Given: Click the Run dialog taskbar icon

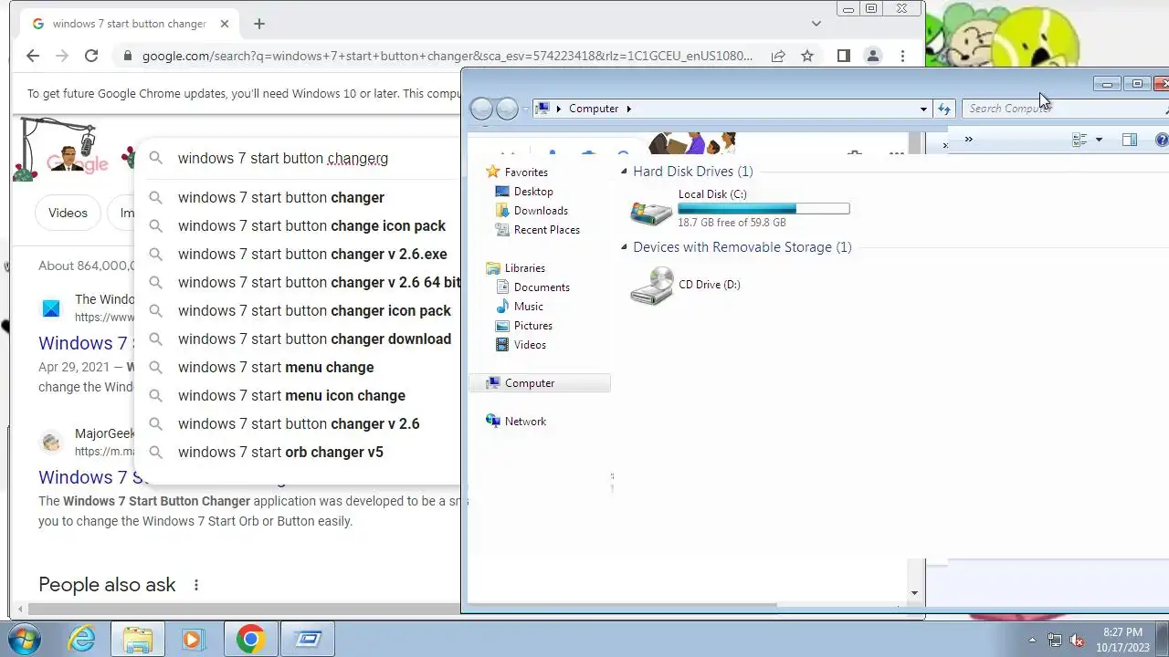Looking at the screenshot, I should [x=308, y=639].
